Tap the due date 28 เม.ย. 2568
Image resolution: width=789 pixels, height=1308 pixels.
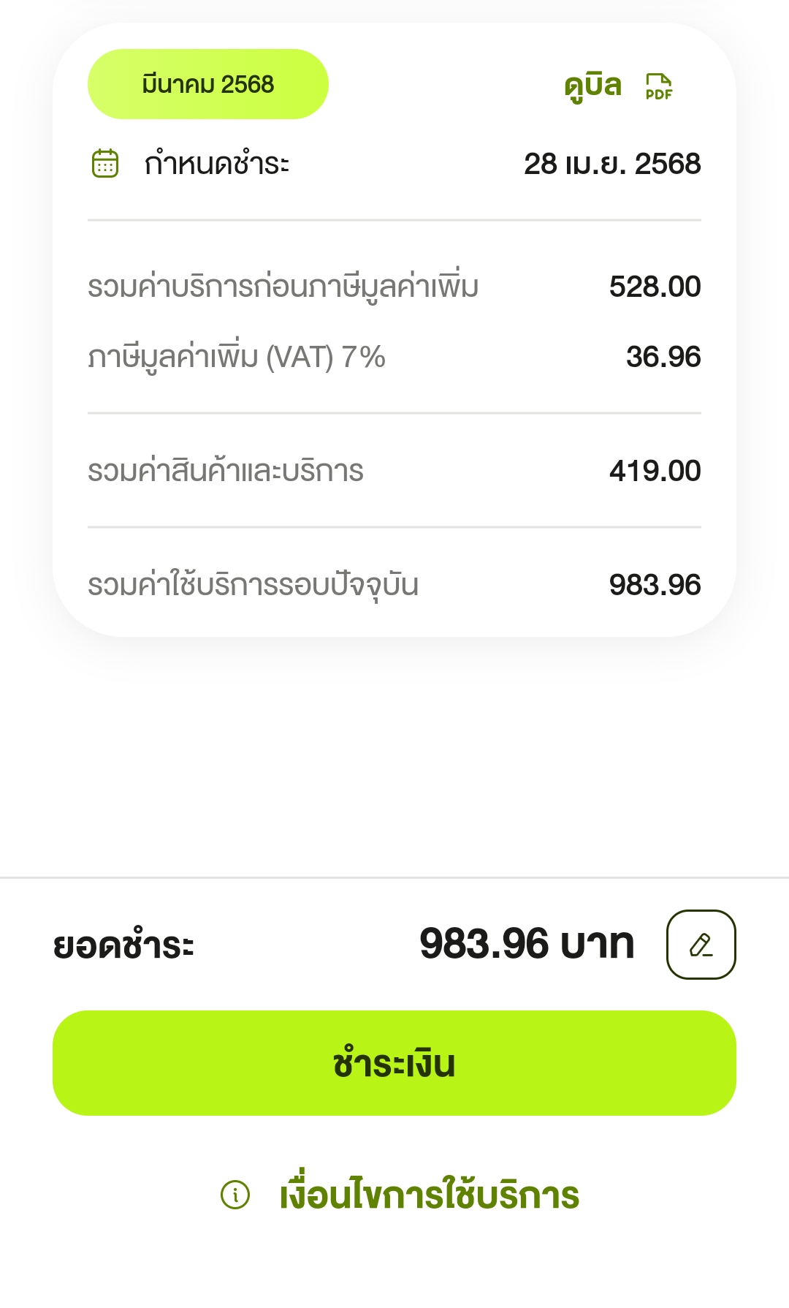(612, 164)
